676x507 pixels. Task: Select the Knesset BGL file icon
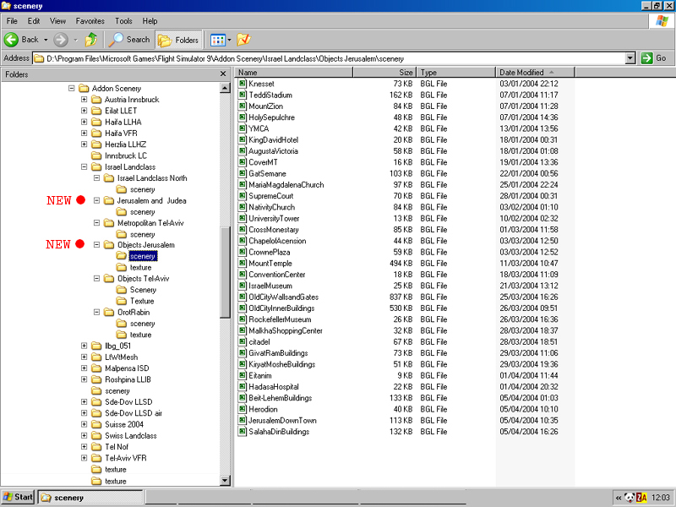[x=243, y=84]
